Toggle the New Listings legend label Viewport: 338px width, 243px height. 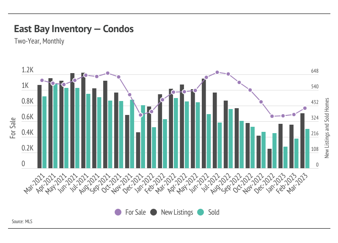(x=177, y=213)
